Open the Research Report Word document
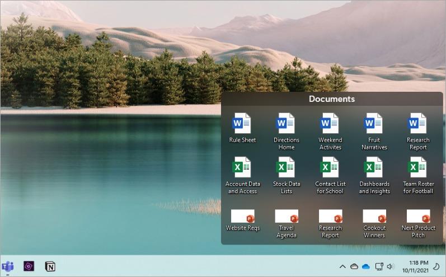The width and height of the screenshot is (446, 277). click(418, 132)
